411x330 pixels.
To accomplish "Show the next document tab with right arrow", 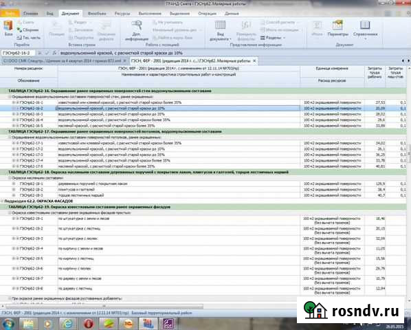I will coord(408,60).
